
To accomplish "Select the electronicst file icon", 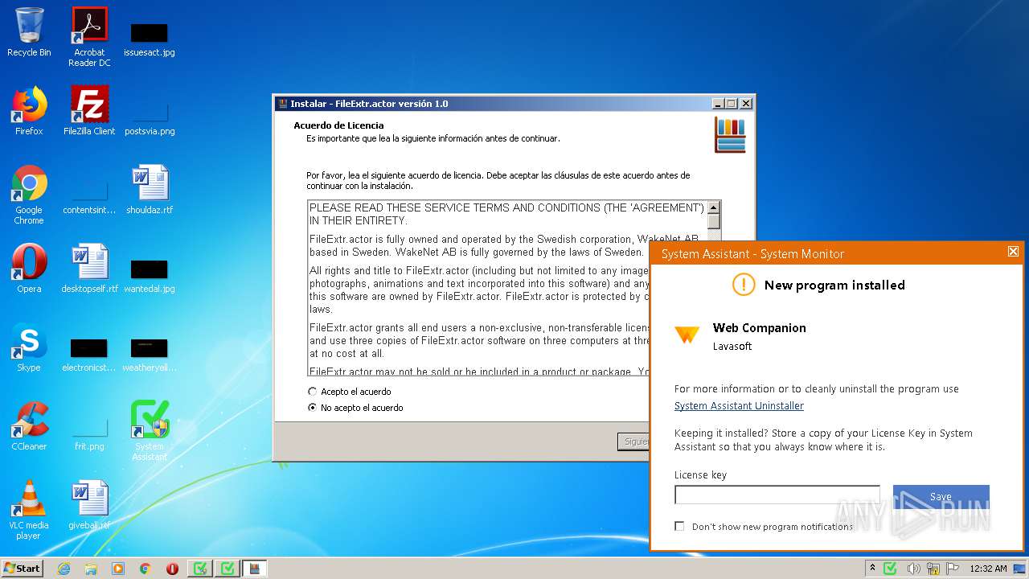I will point(89,355).
